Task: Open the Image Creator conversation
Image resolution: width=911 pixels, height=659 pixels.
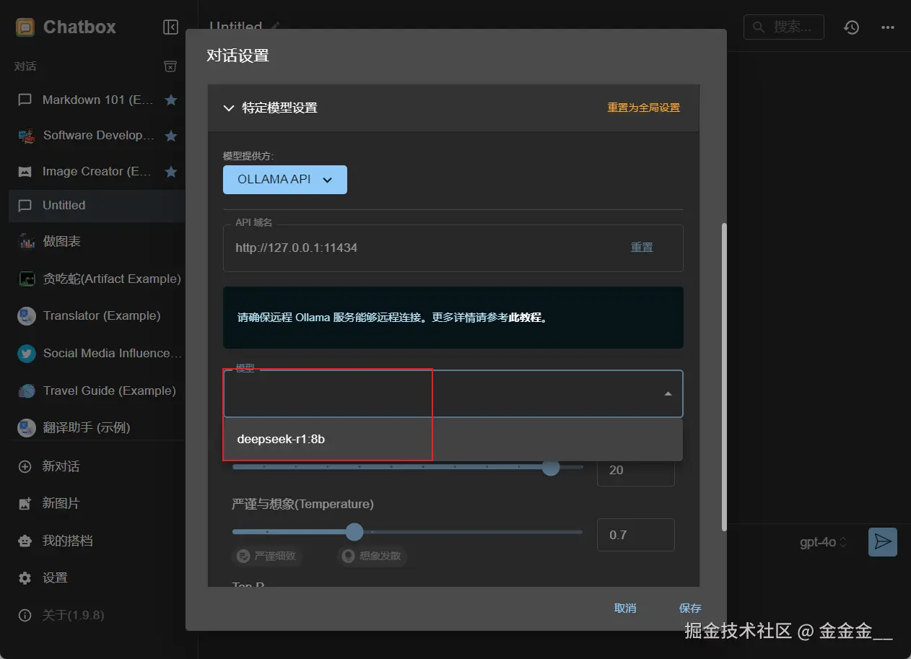Action: click(x=97, y=171)
